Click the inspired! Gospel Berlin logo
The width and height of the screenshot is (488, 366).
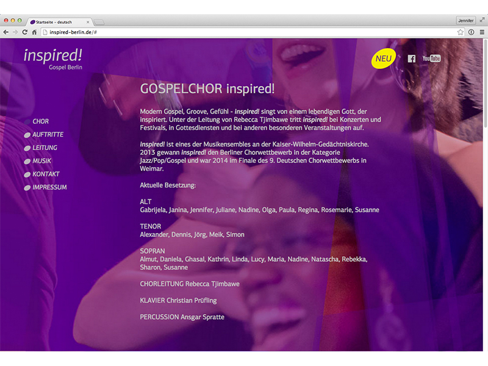coord(53,59)
